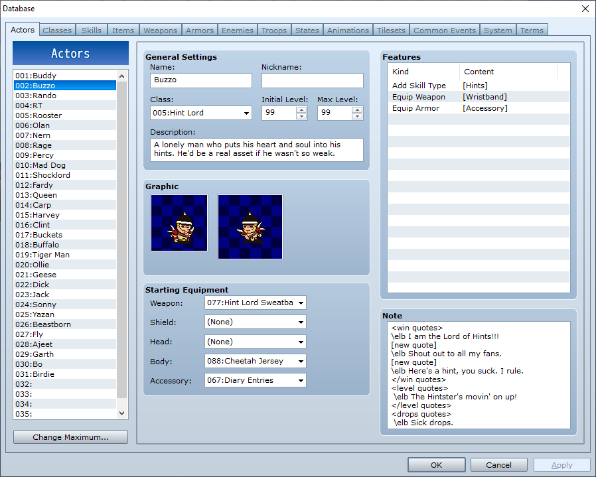Click the Cancel button
This screenshot has height=477, width=596.
tap(498, 465)
